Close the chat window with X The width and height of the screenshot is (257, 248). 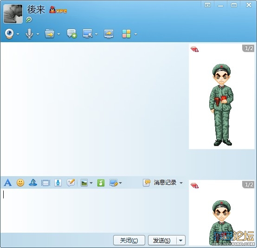[249, 5]
